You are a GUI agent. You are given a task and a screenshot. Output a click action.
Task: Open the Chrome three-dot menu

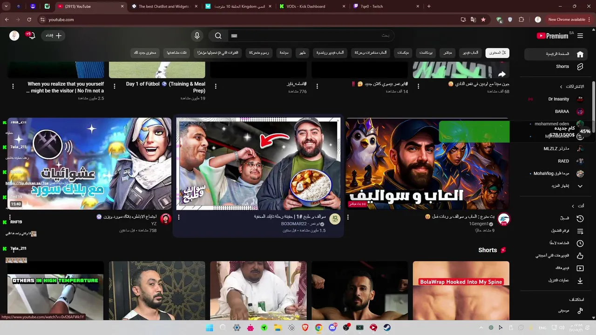(589, 20)
